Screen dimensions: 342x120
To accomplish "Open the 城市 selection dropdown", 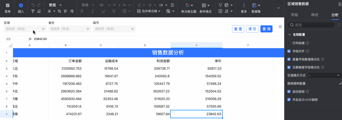I will coord(114,29).
